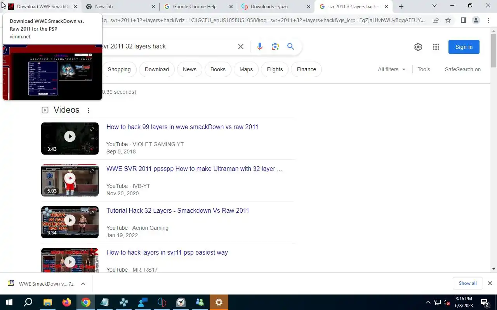Click Show all downloads button
497x310 pixels.
[467, 283]
